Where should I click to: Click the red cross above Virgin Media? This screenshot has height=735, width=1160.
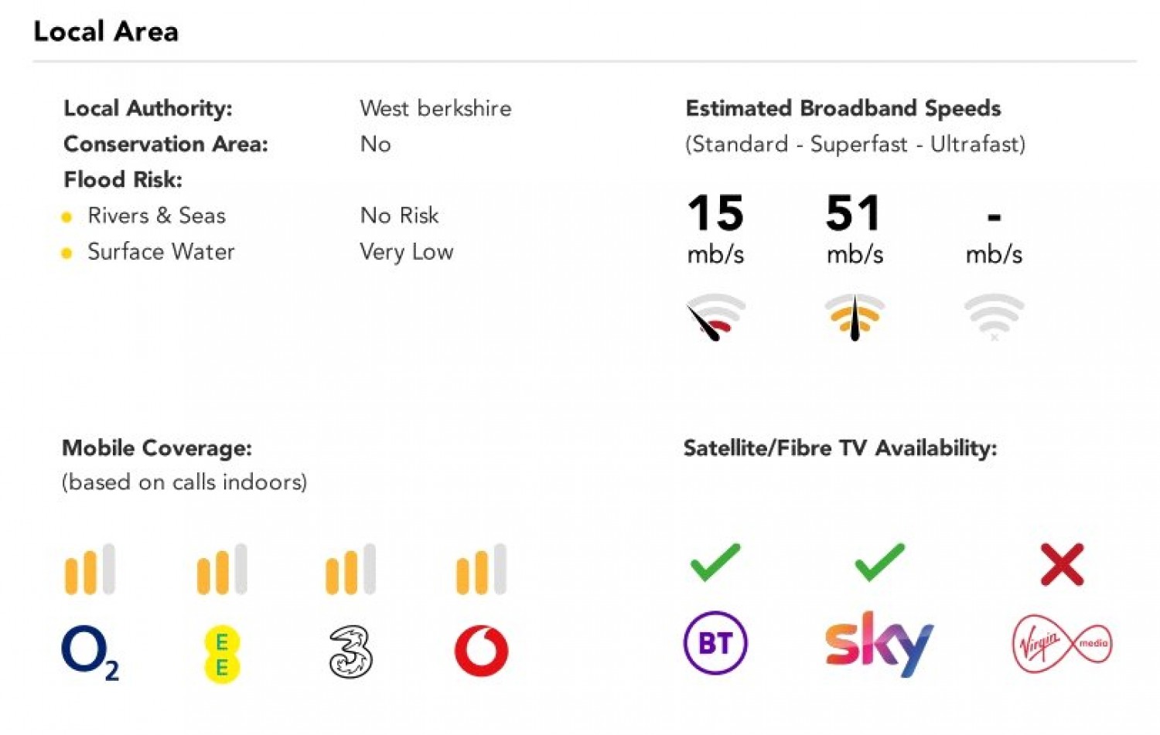1062,564
